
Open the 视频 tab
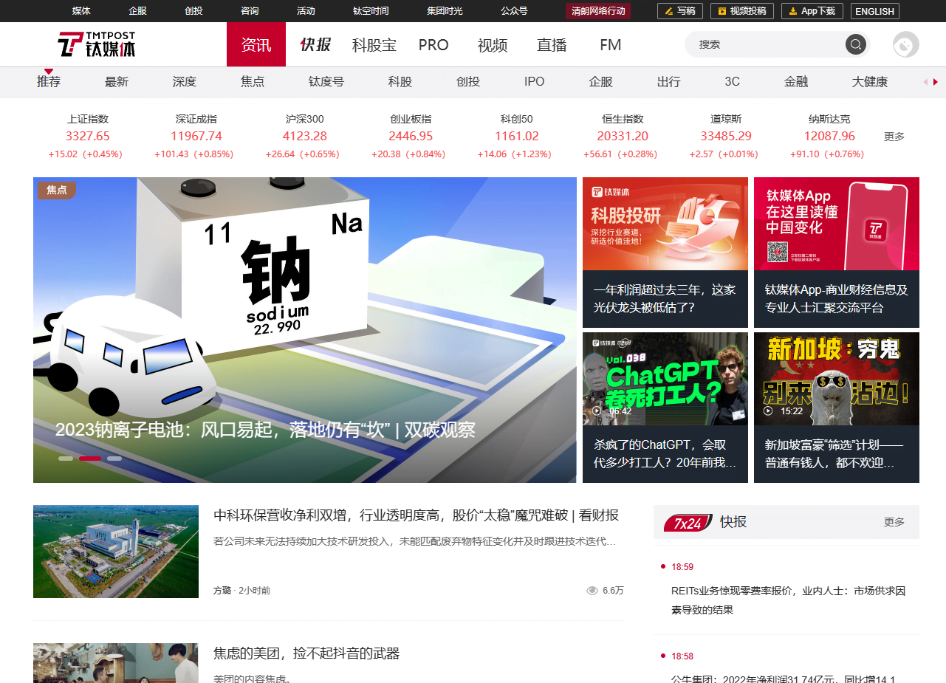click(493, 45)
